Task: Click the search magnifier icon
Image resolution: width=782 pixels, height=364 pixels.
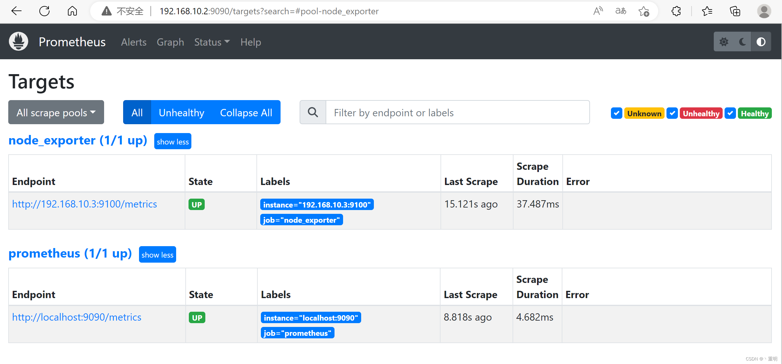Action: point(313,112)
